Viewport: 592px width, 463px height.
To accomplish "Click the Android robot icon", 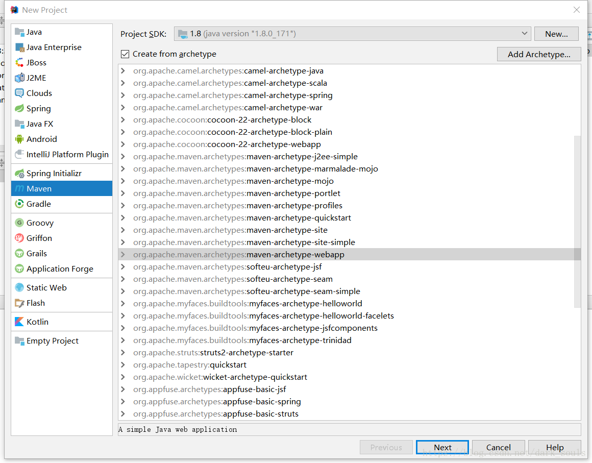I will (x=19, y=139).
